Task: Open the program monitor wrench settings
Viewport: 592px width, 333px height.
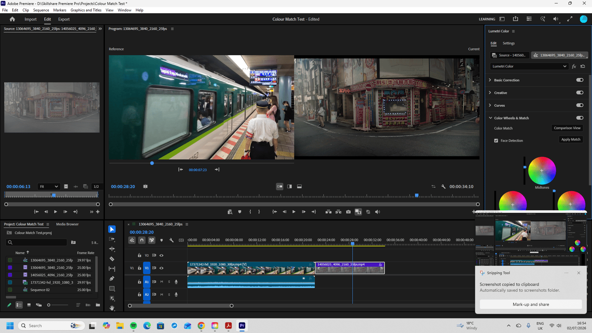Action: pos(443,187)
